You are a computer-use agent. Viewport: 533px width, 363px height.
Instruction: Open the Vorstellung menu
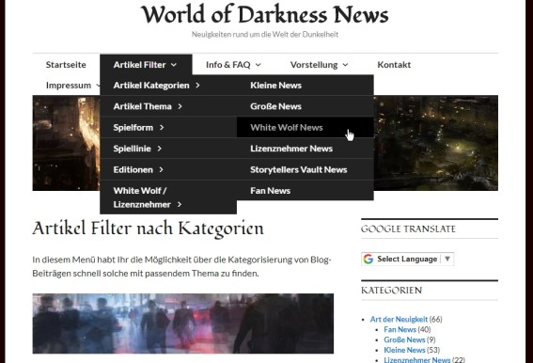[x=314, y=65]
